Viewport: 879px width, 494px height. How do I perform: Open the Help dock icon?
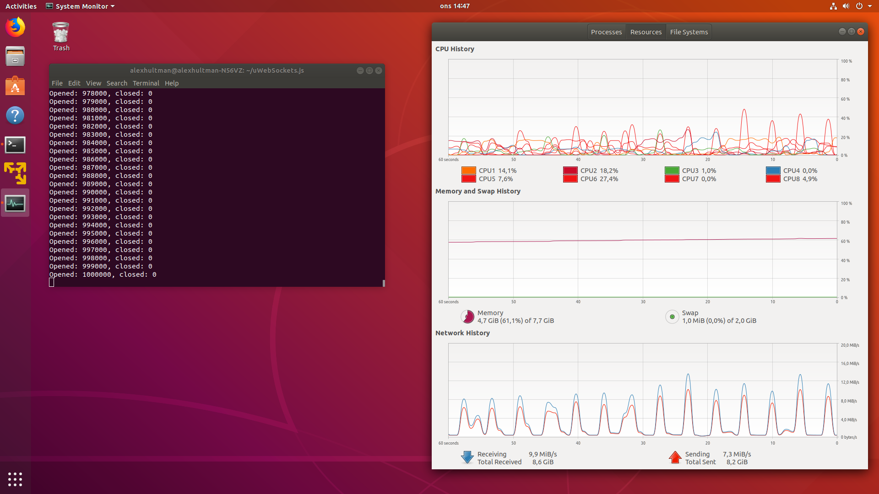[15, 115]
